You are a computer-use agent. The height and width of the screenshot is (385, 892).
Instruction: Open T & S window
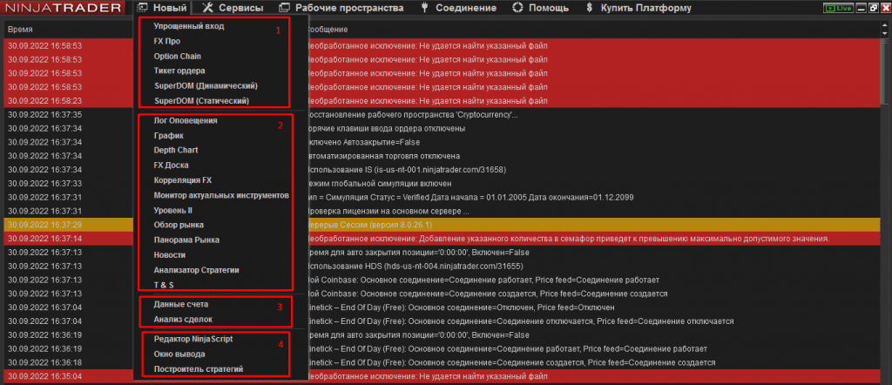click(x=163, y=284)
